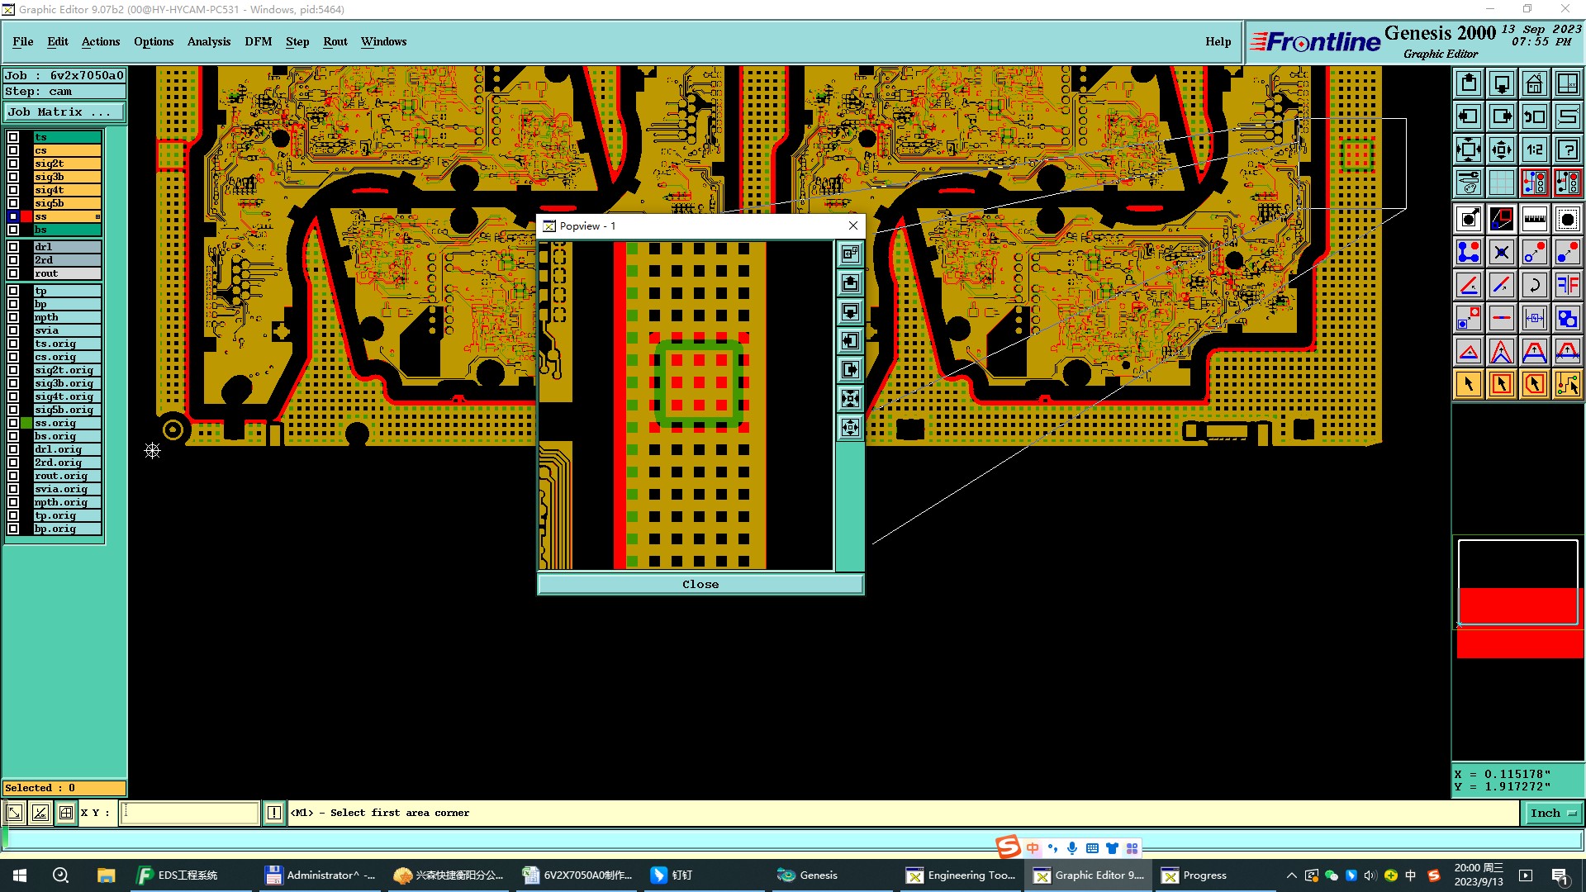Open the Help menu
1586x892 pixels.
pyautogui.click(x=1218, y=41)
